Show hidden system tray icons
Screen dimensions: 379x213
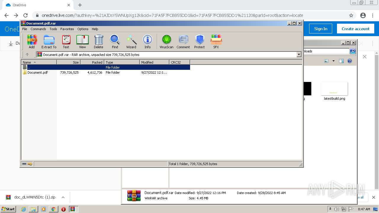[330, 209]
